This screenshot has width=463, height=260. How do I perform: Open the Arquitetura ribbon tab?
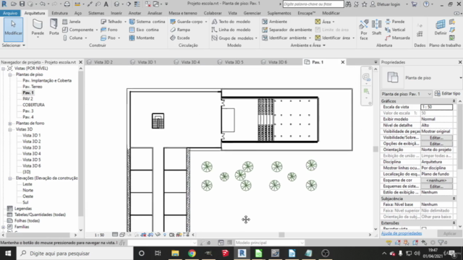point(35,13)
